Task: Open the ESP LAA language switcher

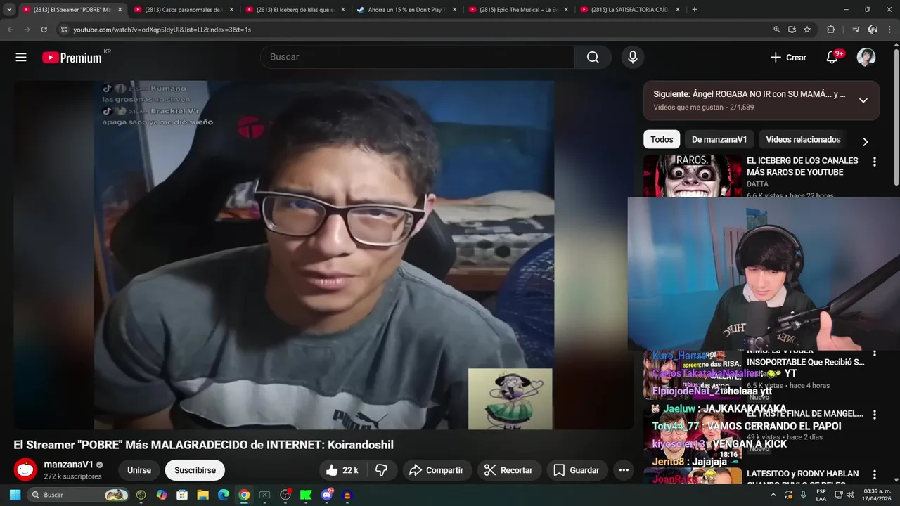Action: pos(821,495)
